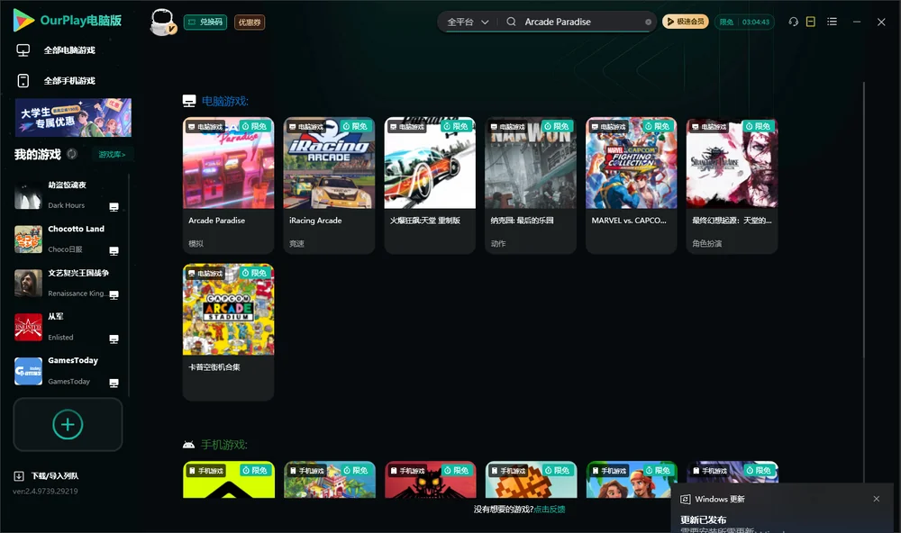
Task: Select Dark Hours in my games list
Action: [x=67, y=195]
